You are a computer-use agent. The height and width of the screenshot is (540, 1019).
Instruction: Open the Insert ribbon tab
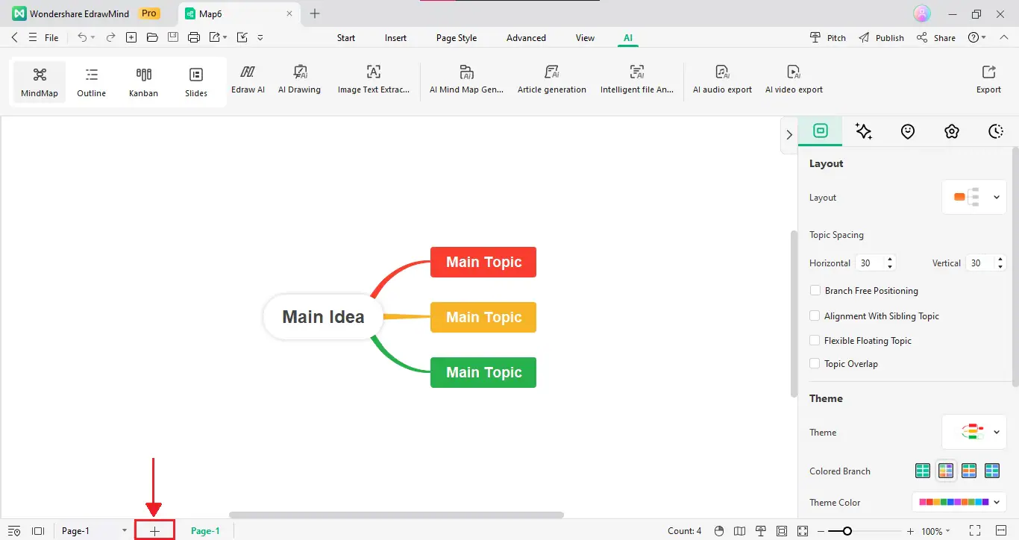(x=396, y=38)
